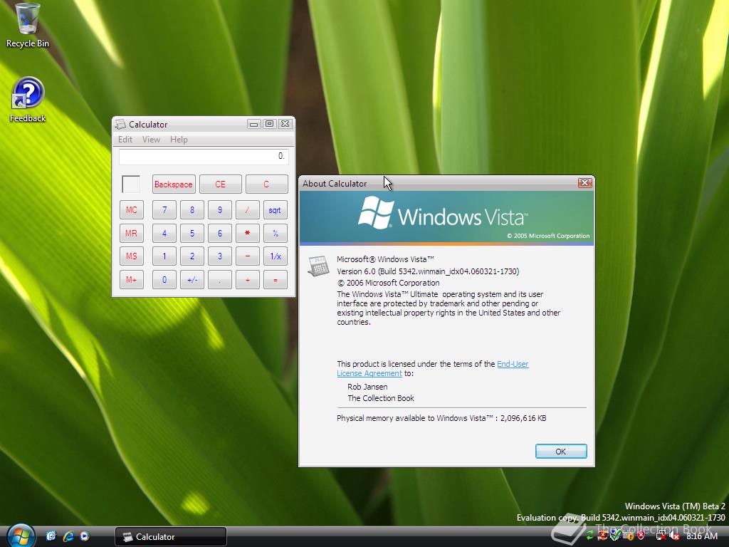Click the physical memory 2,096,616 KB text
Viewport: 729px width, 547px height.
click(441, 418)
